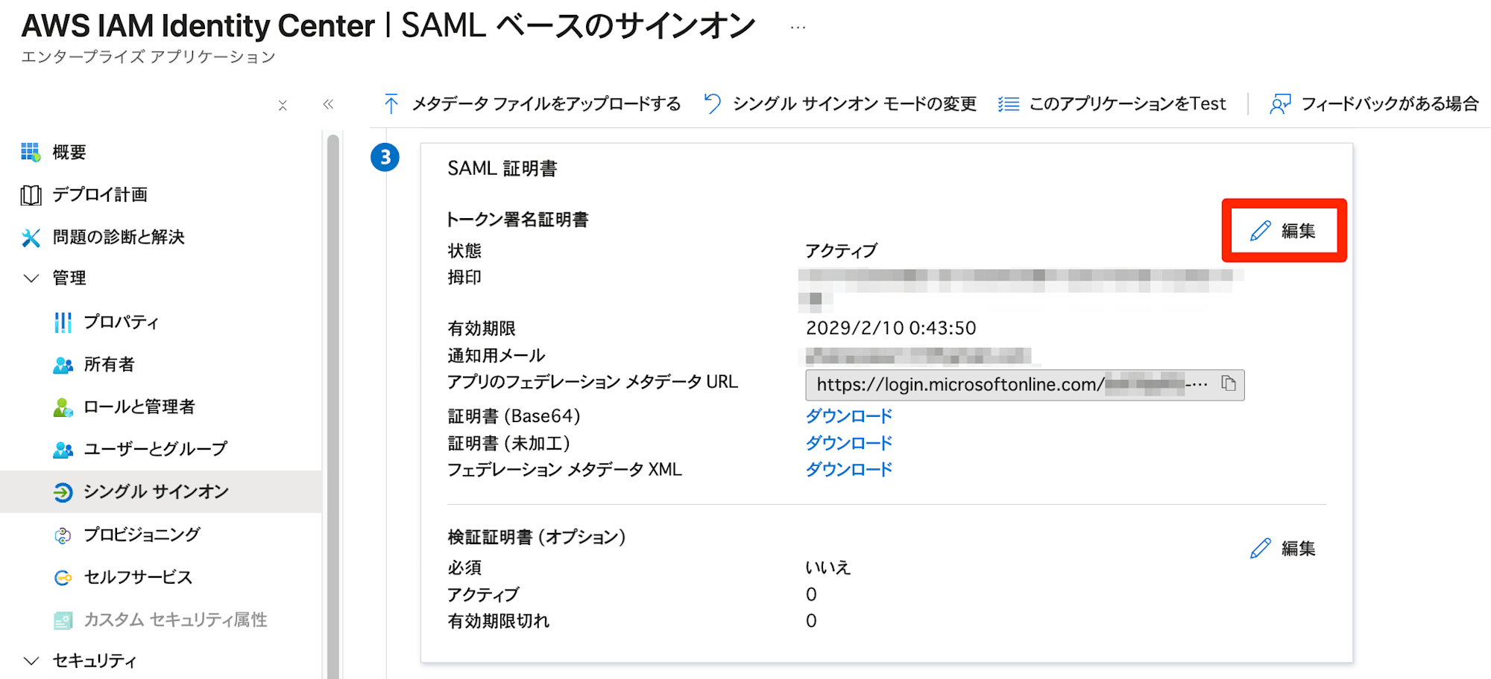Image resolution: width=1491 pixels, height=679 pixels.
Task: Collapse the 管理 section chevron
Action: 31,278
